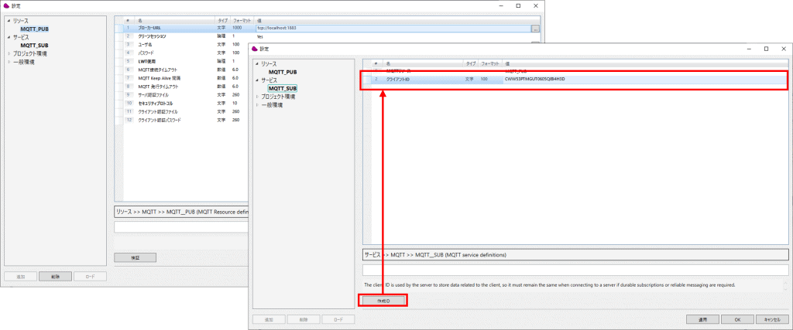
Task: Expand プロジェクト環境 in the front dialog tree
Action: (x=257, y=97)
